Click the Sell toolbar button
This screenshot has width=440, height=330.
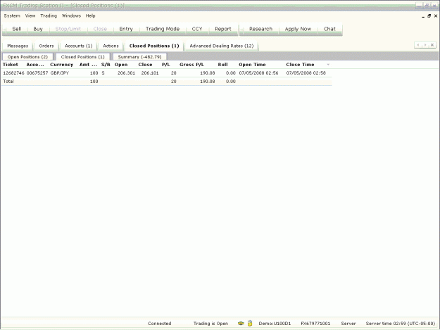(x=17, y=29)
